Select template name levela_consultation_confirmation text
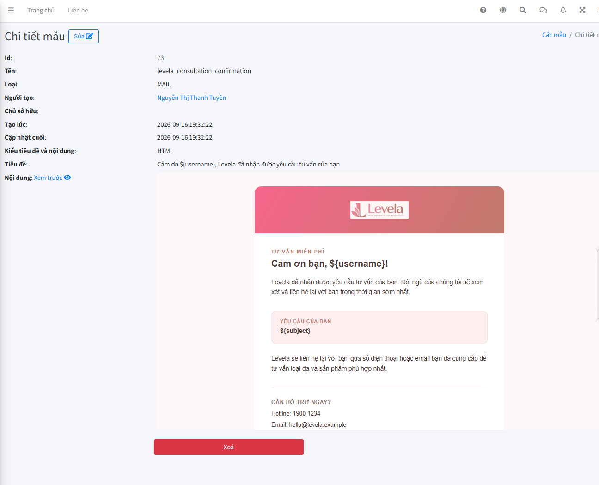Viewport: 599px width, 485px height. (204, 71)
